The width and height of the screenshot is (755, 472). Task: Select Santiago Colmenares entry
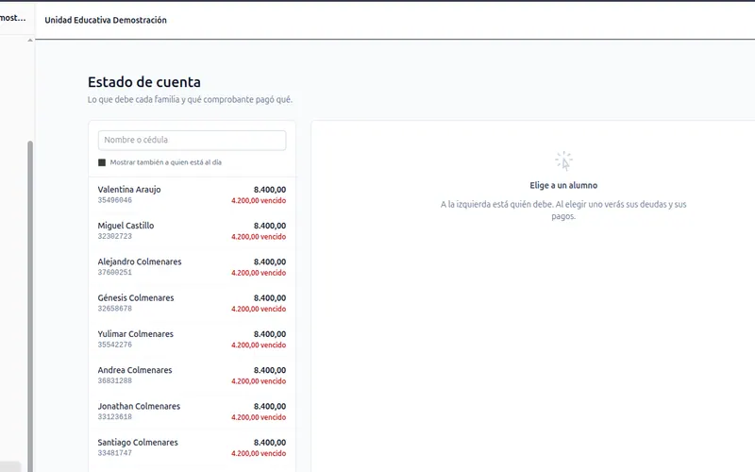pyautogui.click(x=192, y=447)
